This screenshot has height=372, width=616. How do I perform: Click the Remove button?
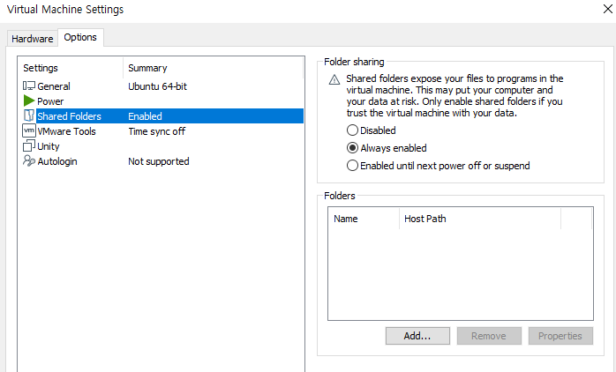pyautogui.click(x=489, y=336)
